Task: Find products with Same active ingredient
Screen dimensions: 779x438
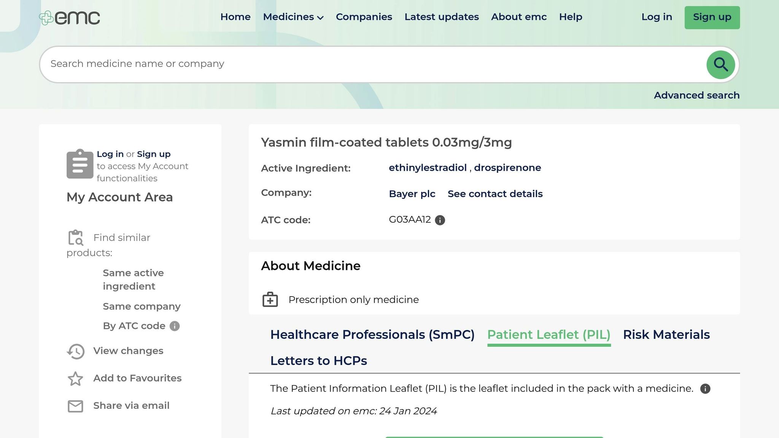Action: 133,279
